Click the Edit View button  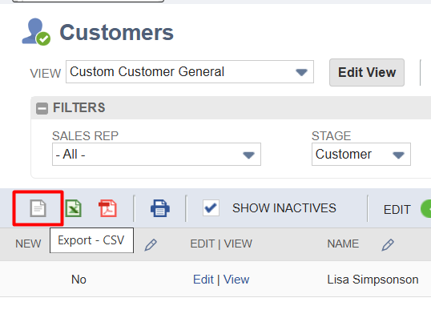[367, 72]
